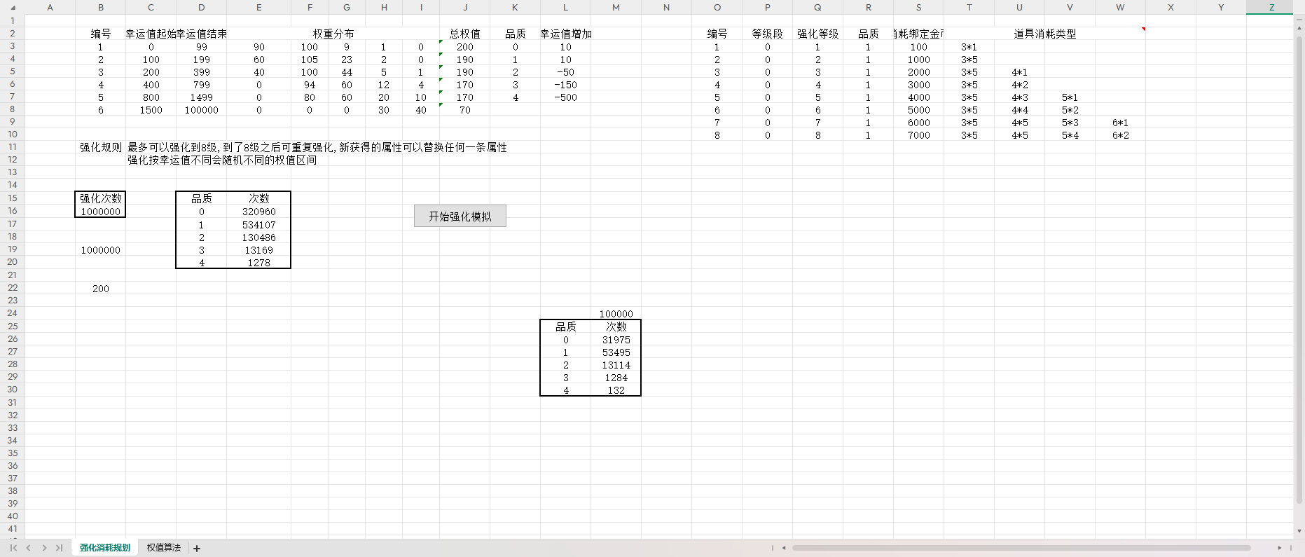Image resolution: width=1305 pixels, height=557 pixels.
Task: Select cell with value 1278
Action: [x=258, y=263]
